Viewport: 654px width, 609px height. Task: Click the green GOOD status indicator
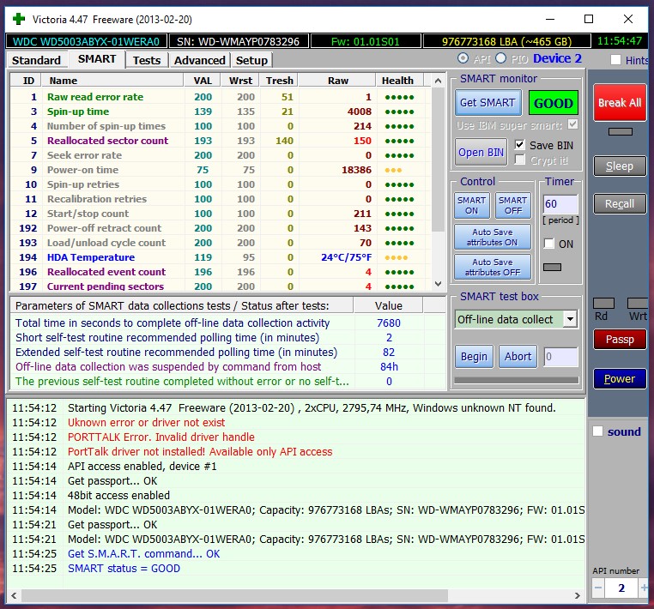point(554,103)
